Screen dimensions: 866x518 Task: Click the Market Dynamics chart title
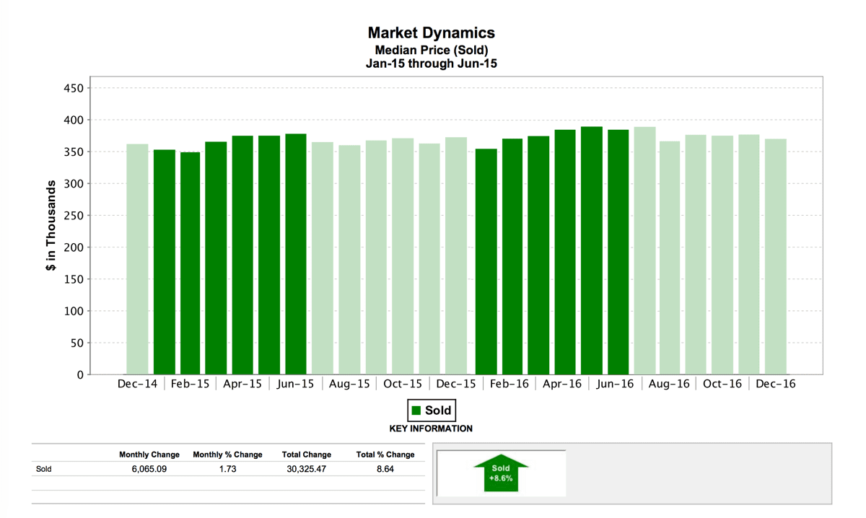(x=432, y=32)
